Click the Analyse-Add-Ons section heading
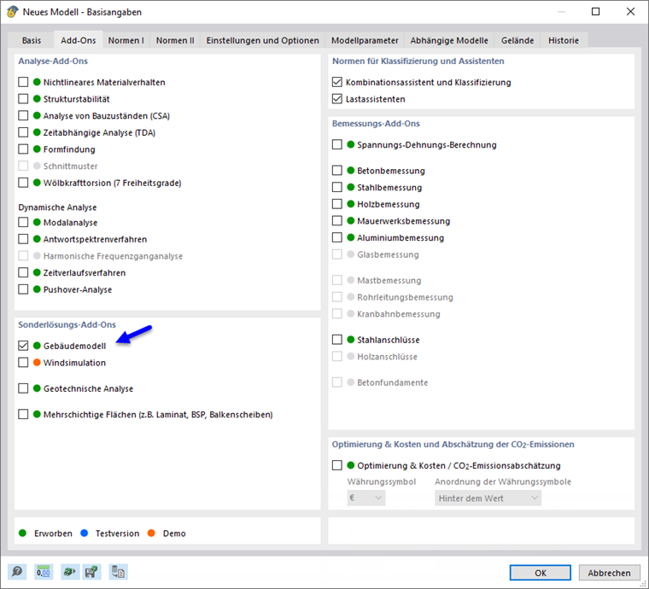 (53, 61)
